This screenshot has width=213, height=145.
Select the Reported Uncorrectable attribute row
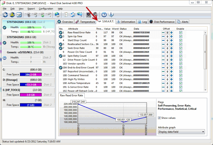122,71
